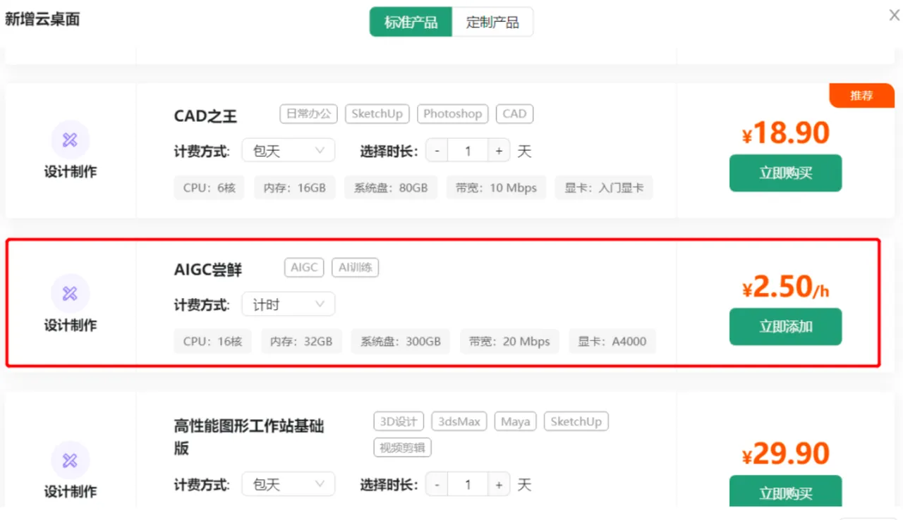The width and height of the screenshot is (903, 520).
Task: Open the 计时 billing dropdown for AIGC尝鲜
Action: [288, 304]
